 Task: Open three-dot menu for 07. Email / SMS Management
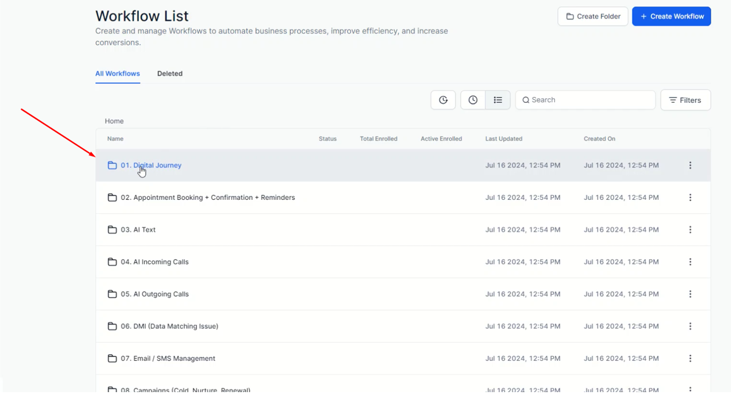click(x=690, y=359)
